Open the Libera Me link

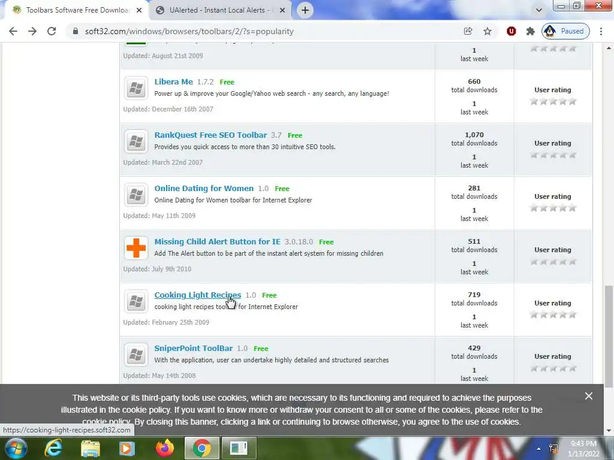173,81
